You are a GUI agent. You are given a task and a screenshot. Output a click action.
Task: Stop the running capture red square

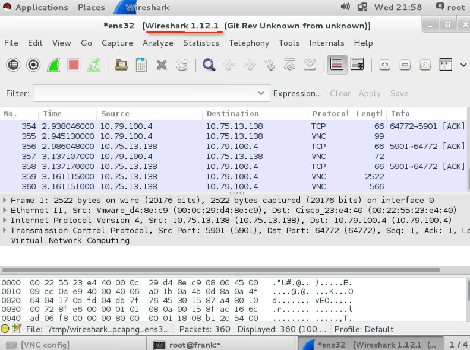click(74, 65)
